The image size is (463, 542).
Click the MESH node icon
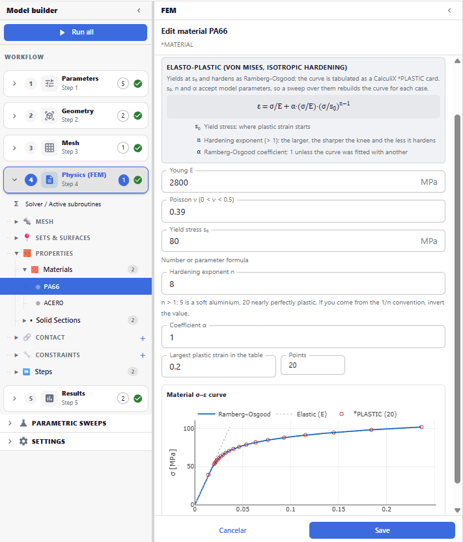[27, 221]
